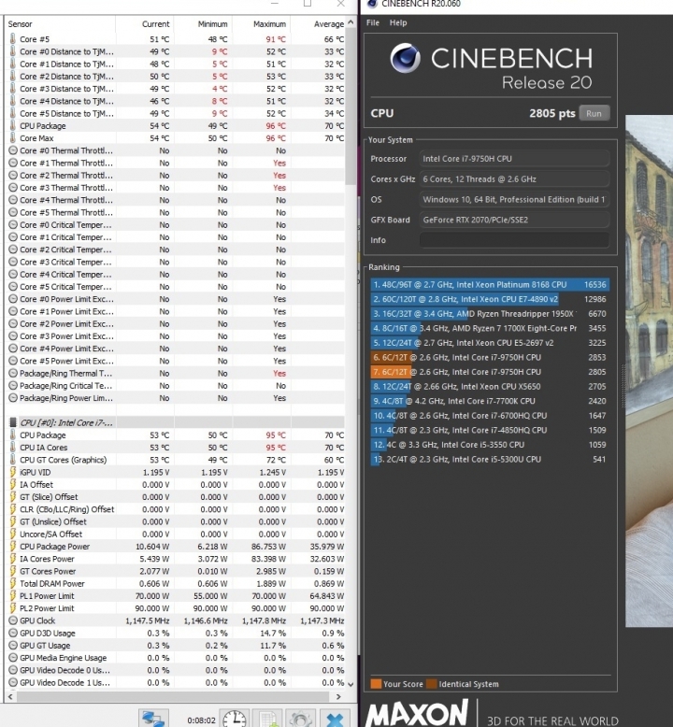Click status icon beside Package/Ring Power Limit row
Image resolution: width=673 pixels, height=727 pixels.
tap(13, 398)
